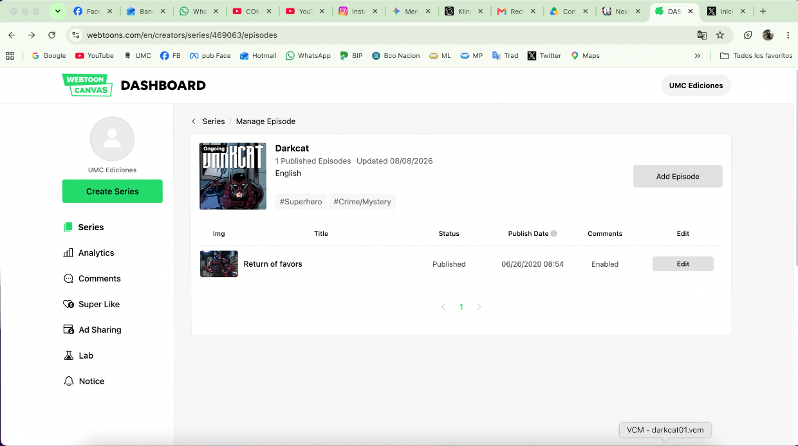Edit the Return of favors episode
Image resolution: width=798 pixels, height=446 pixels.
(x=683, y=264)
